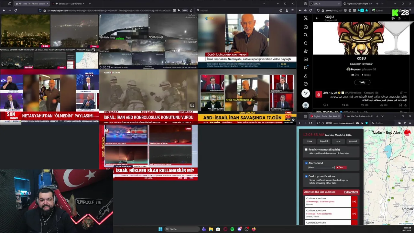
Task: Open File Explorer from the taskbar
Action: pyautogui.click(x=211, y=229)
